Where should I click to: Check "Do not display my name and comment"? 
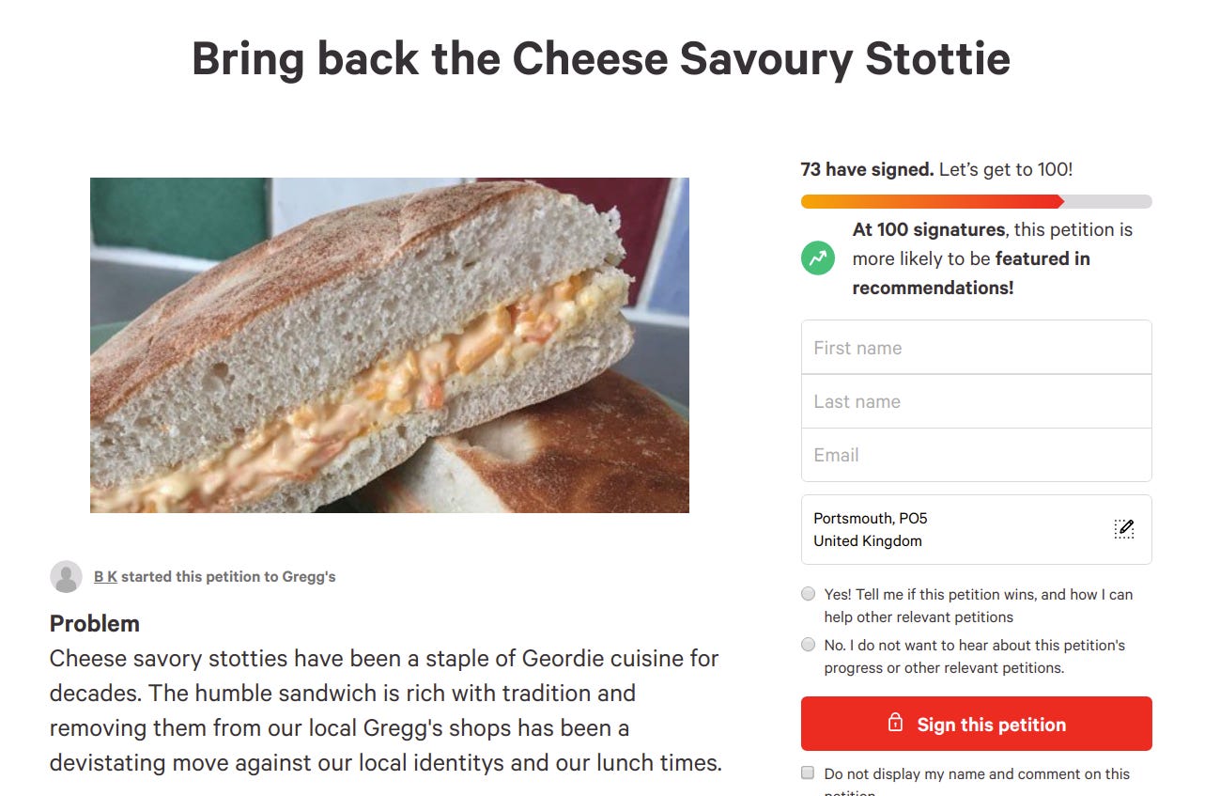click(807, 772)
